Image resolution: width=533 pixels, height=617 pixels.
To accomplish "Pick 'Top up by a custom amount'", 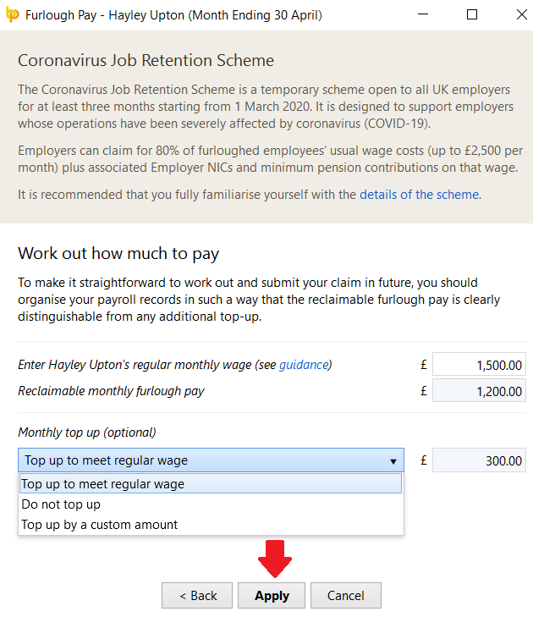I will point(100,525).
